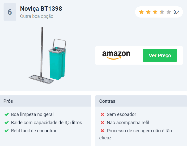Click the Contras section header
The height and width of the screenshot is (146, 187).
click(141, 101)
